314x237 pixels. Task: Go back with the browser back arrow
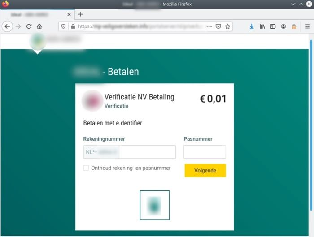(8, 26)
